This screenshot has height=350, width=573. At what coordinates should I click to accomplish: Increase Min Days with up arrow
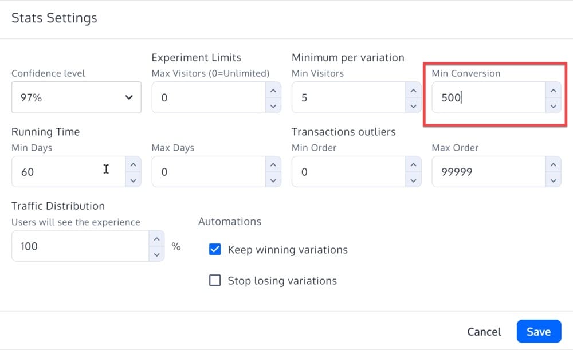(x=134, y=165)
